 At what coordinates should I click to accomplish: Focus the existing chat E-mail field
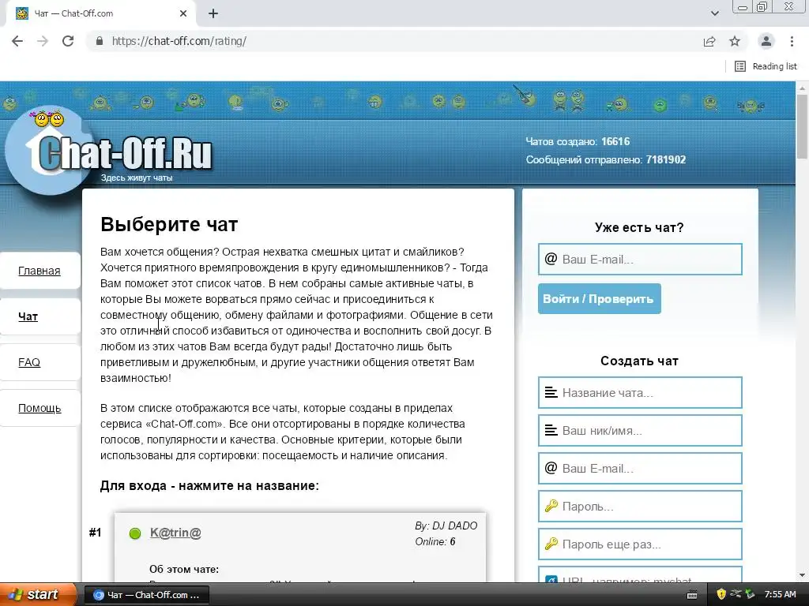tap(640, 259)
